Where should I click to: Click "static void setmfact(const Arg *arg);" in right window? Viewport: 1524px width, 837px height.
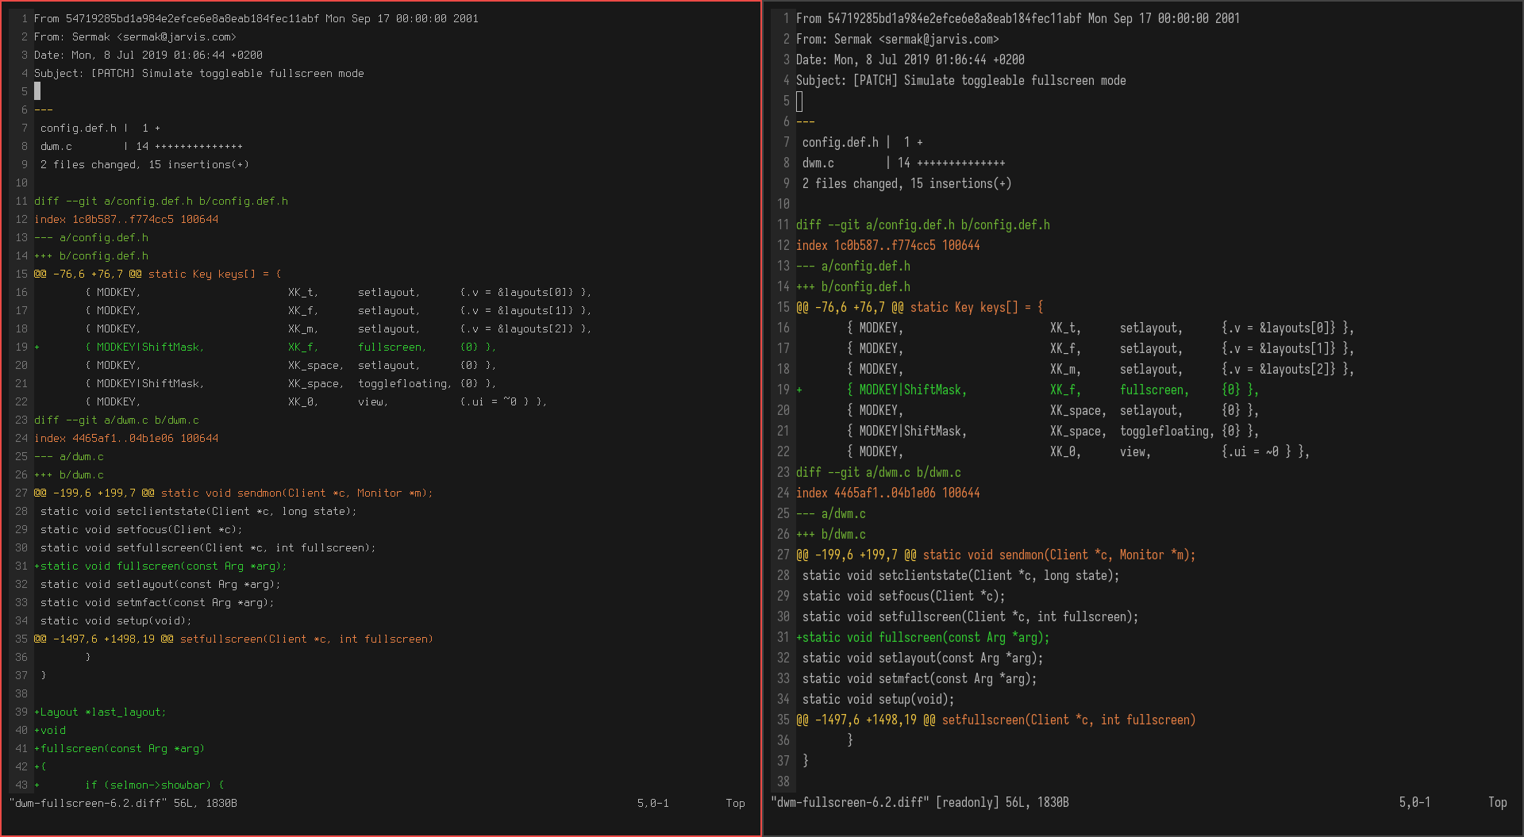(x=920, y=678)
